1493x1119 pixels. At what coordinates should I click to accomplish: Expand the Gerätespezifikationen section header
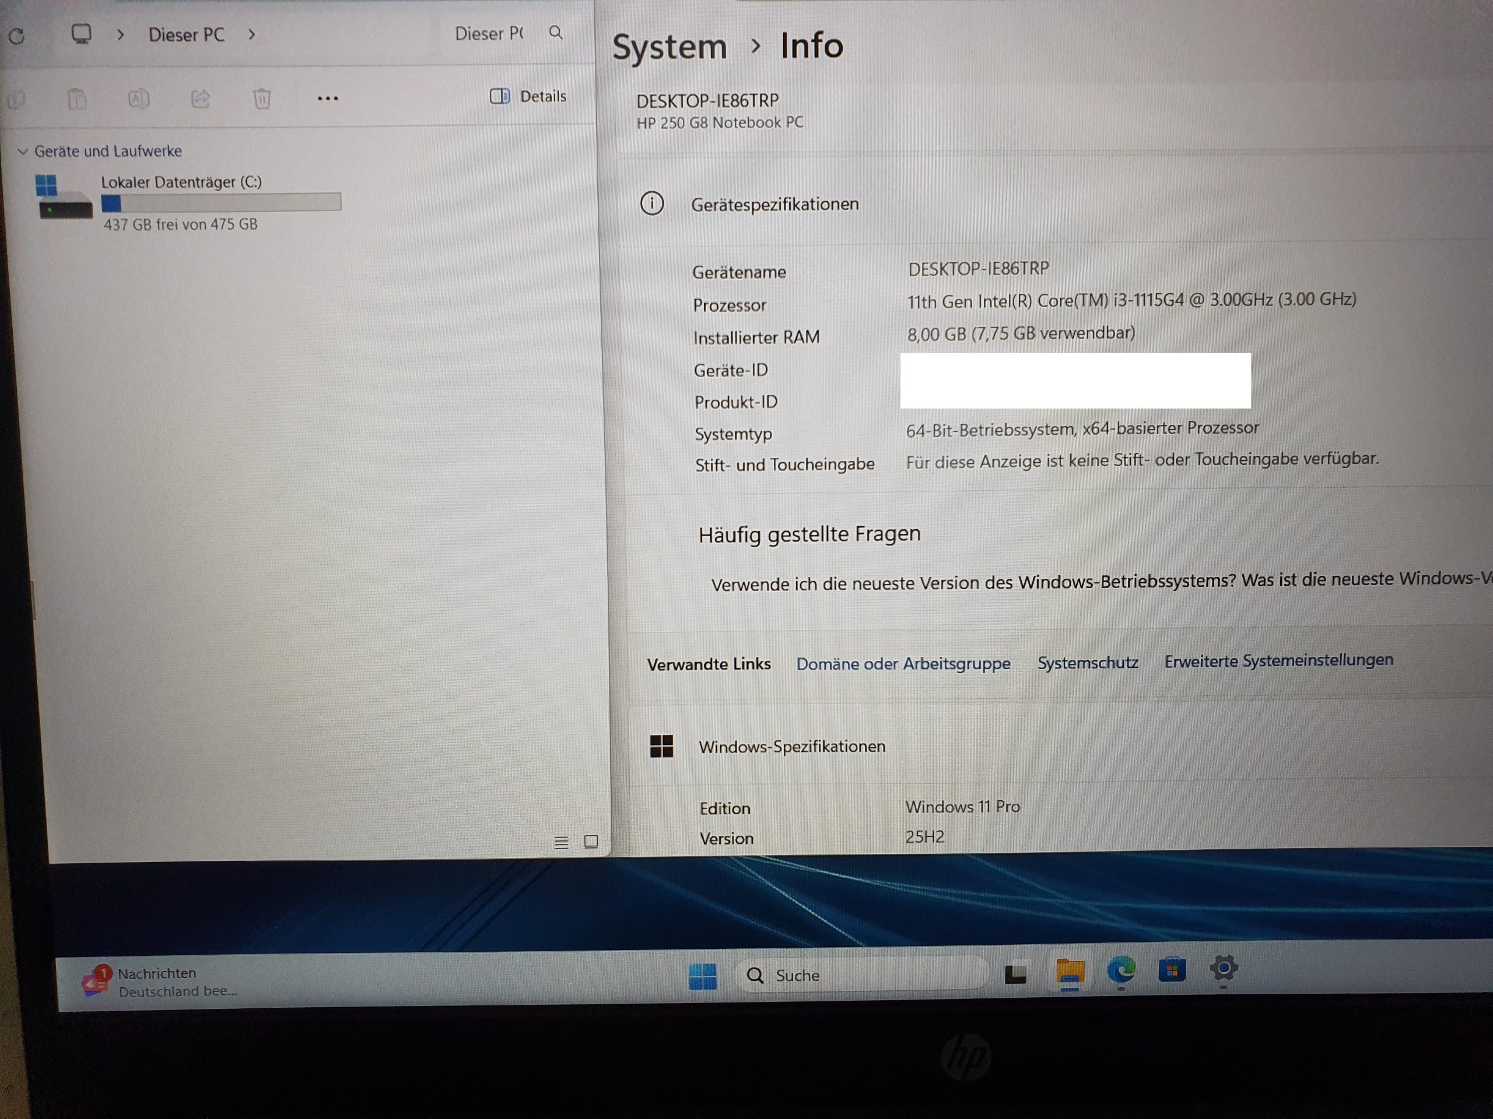(x=774, y=205)
